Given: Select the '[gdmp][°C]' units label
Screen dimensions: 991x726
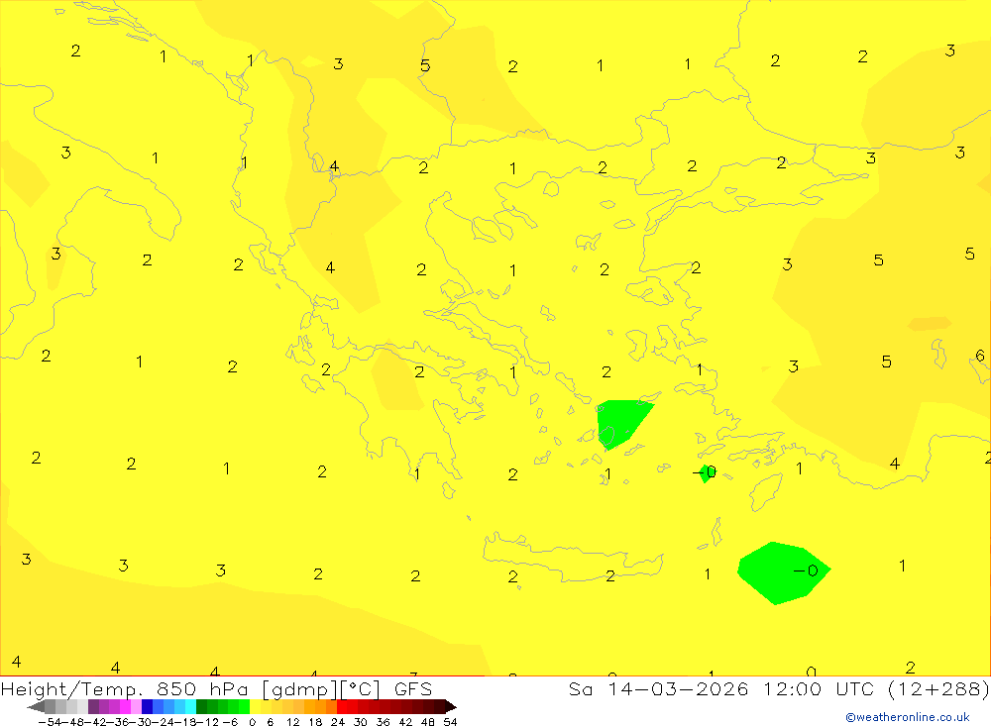Looking at the screenshot, I should tap(321, 688).
